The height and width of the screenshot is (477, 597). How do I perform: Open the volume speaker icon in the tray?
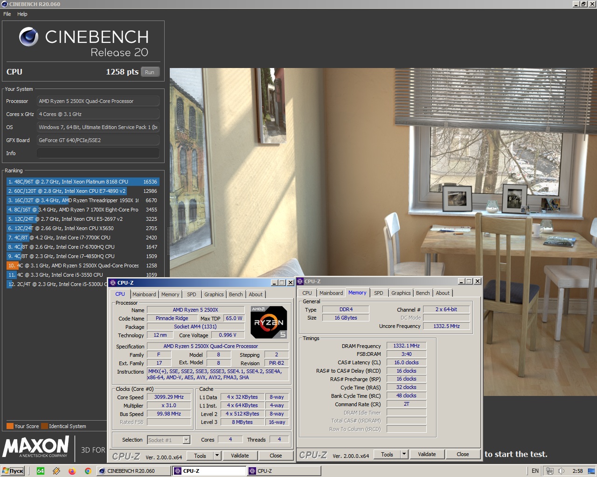click(x=562, y=471)
